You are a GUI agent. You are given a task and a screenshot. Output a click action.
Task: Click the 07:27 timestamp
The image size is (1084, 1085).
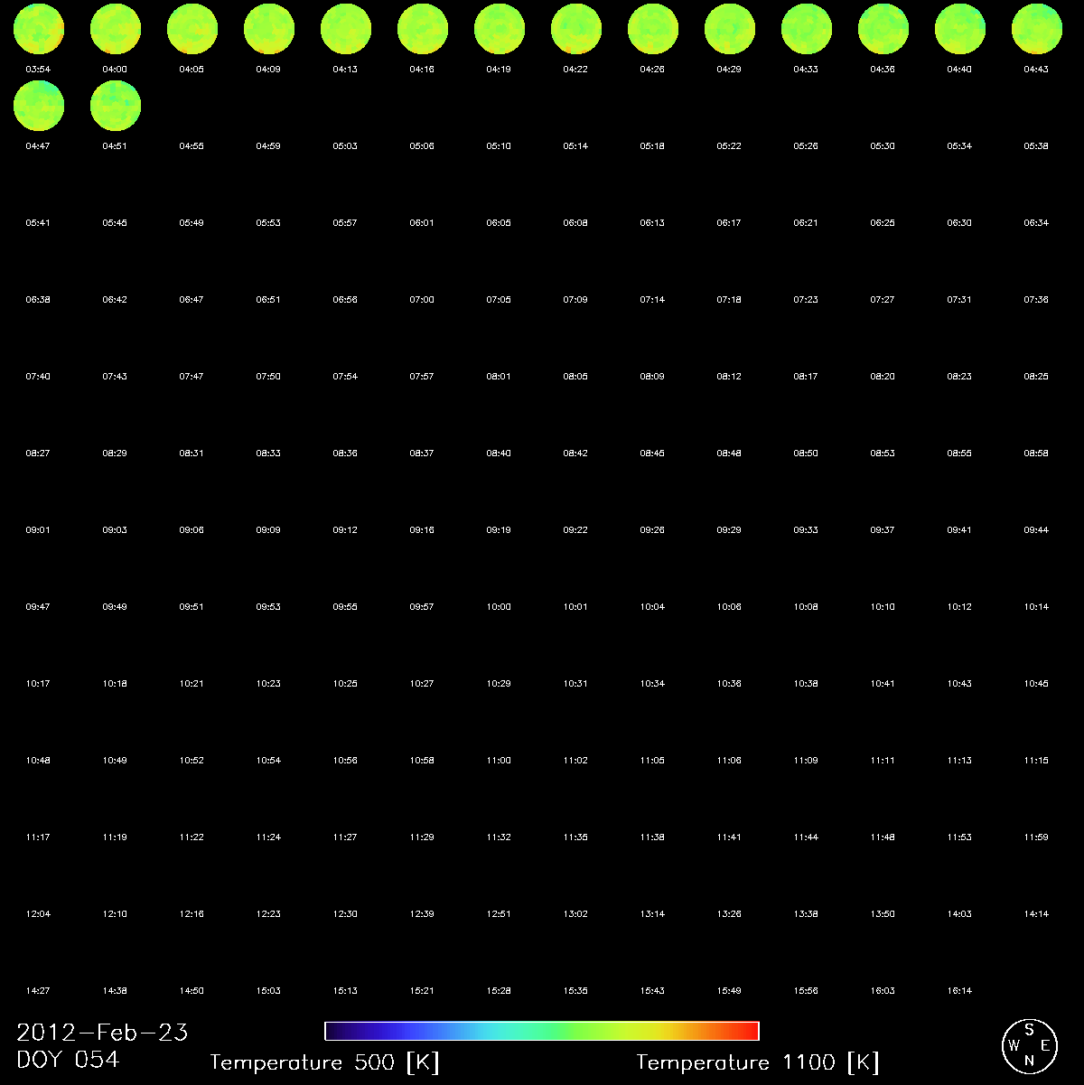pos(883,299)
